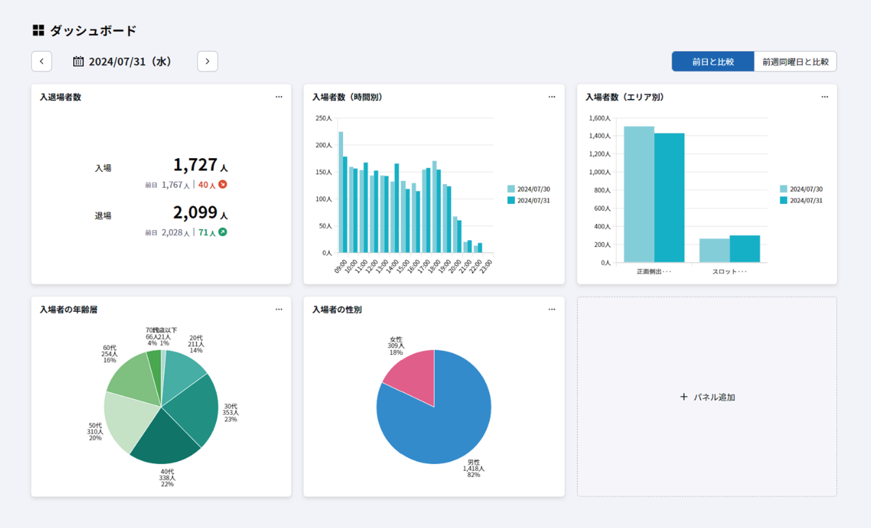The image size is (871, 528).
Task: Click the plus icon in the empty panel
Action: point(684,397)
